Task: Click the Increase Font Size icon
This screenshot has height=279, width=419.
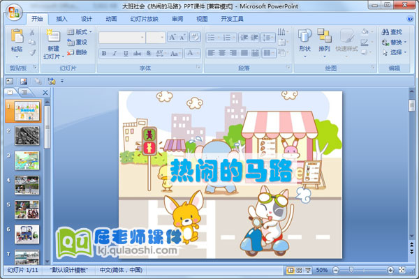Action: pos(172,37)
